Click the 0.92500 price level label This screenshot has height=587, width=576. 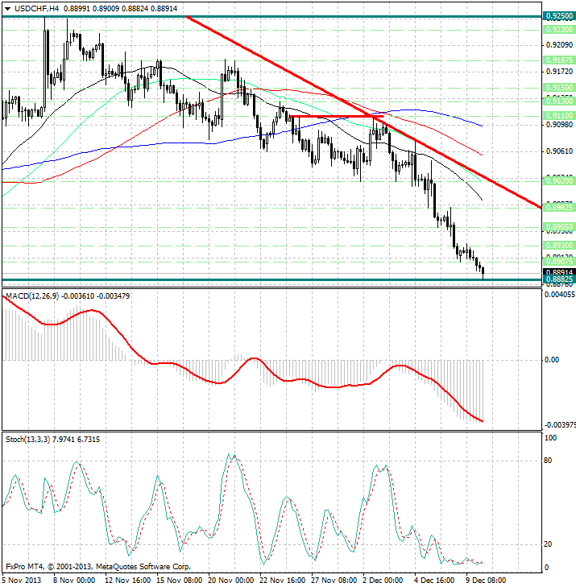tap(558, 15)
